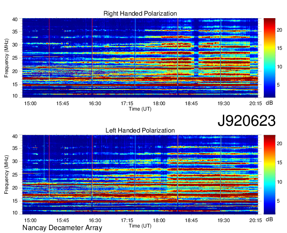Click the 17:15 time tick under Left Handed plot
The height and width of the screenshot is (233, 287).
[127, 220]
